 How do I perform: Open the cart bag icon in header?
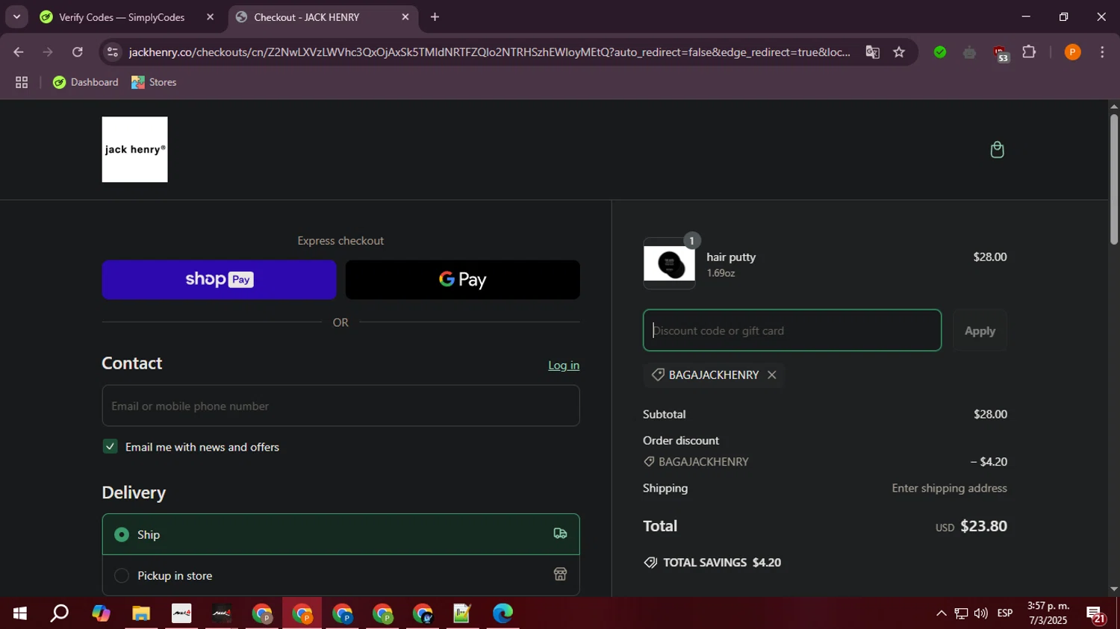coord(997,150)
